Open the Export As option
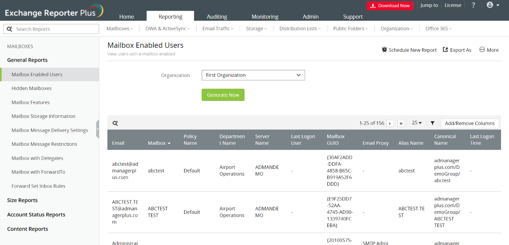The height and width of the screenshot is (245, 509). point(457,50)
